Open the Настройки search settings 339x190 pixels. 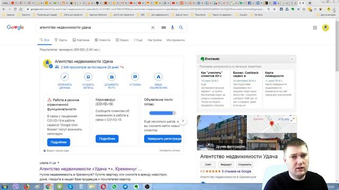pos(155,40)
